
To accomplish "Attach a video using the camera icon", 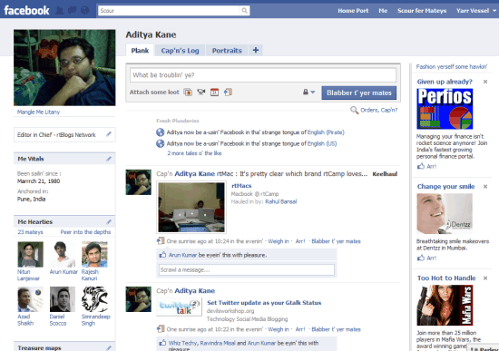I will (x=201, y=93).
